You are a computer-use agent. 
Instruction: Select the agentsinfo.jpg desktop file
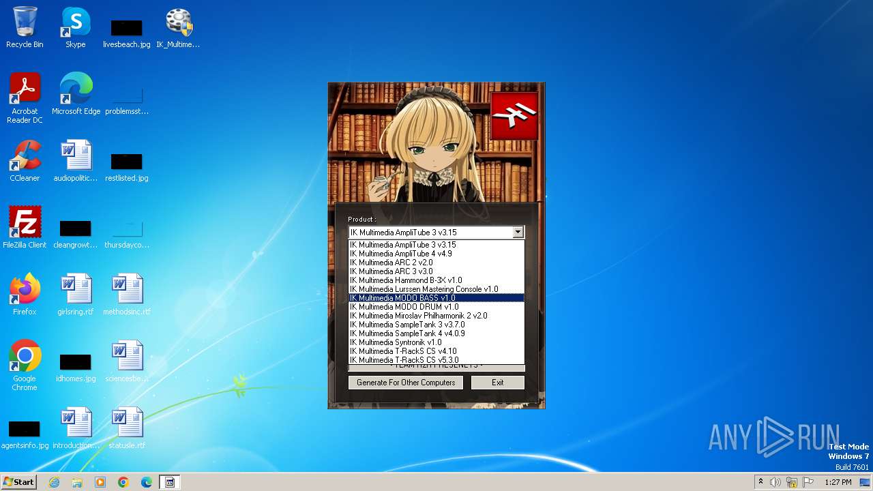pyautogui.click(x=25, y=433)
